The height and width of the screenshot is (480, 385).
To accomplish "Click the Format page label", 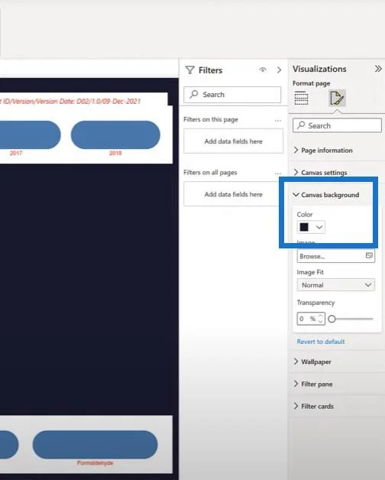I will click(x=311, y=83).
